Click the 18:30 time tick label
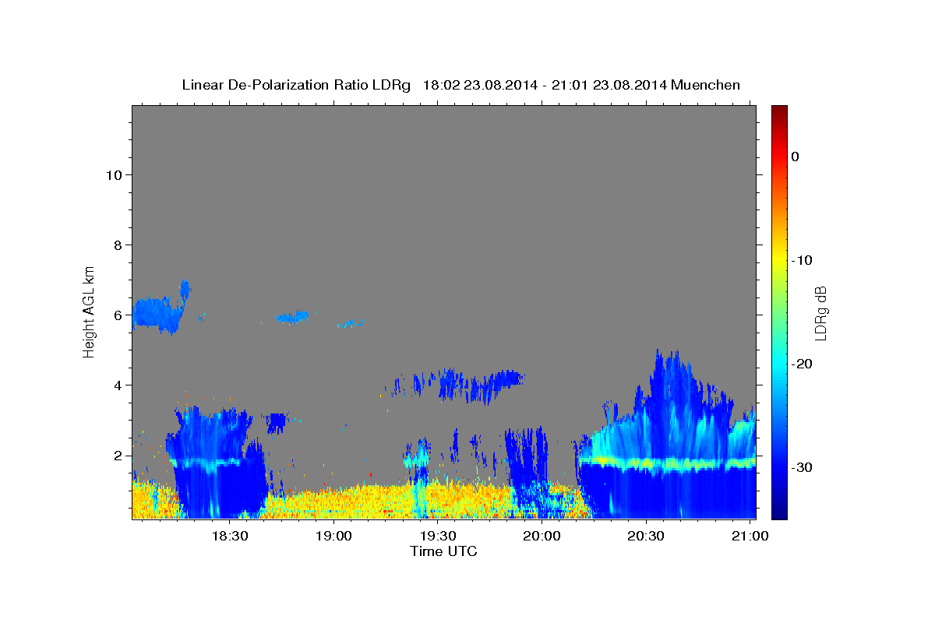Viewport: 935px width, 623px height. click(231, 537)
